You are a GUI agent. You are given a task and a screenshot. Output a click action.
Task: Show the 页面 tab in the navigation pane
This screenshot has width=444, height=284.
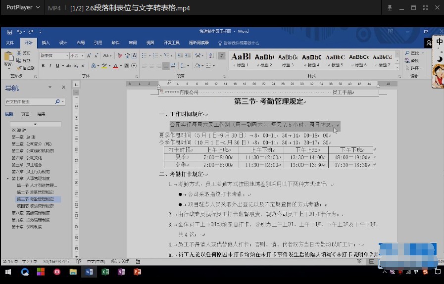pyautogui.click(x=25, y=114)
